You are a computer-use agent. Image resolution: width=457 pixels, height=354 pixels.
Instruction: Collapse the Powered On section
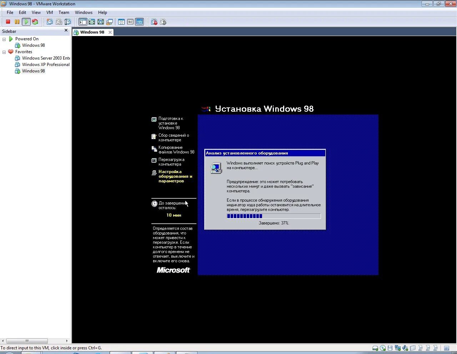click(5, 39)
